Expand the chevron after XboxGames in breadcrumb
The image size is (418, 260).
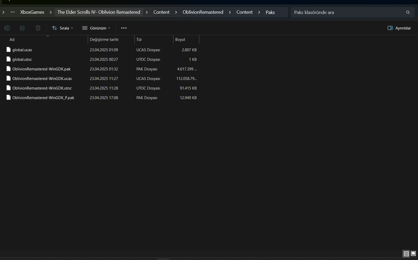pos(51,12)
